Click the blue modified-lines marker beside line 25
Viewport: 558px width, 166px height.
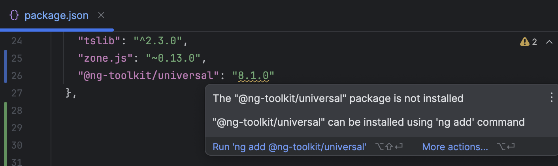pos(5,58)
